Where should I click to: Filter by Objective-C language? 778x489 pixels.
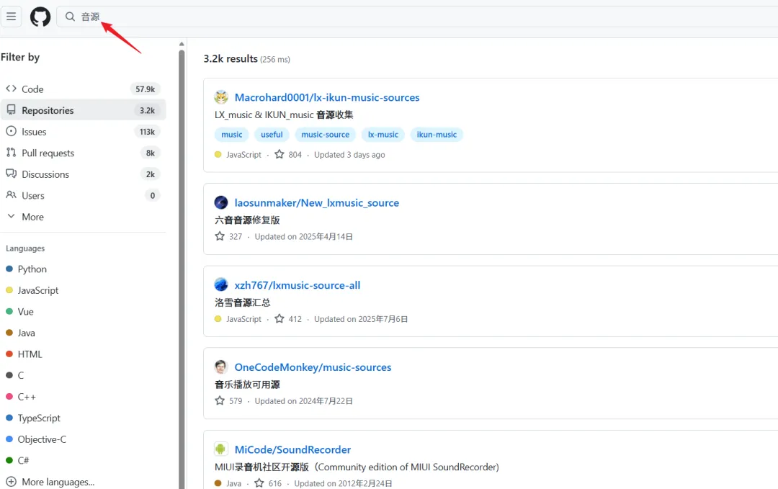click(42, 440)
